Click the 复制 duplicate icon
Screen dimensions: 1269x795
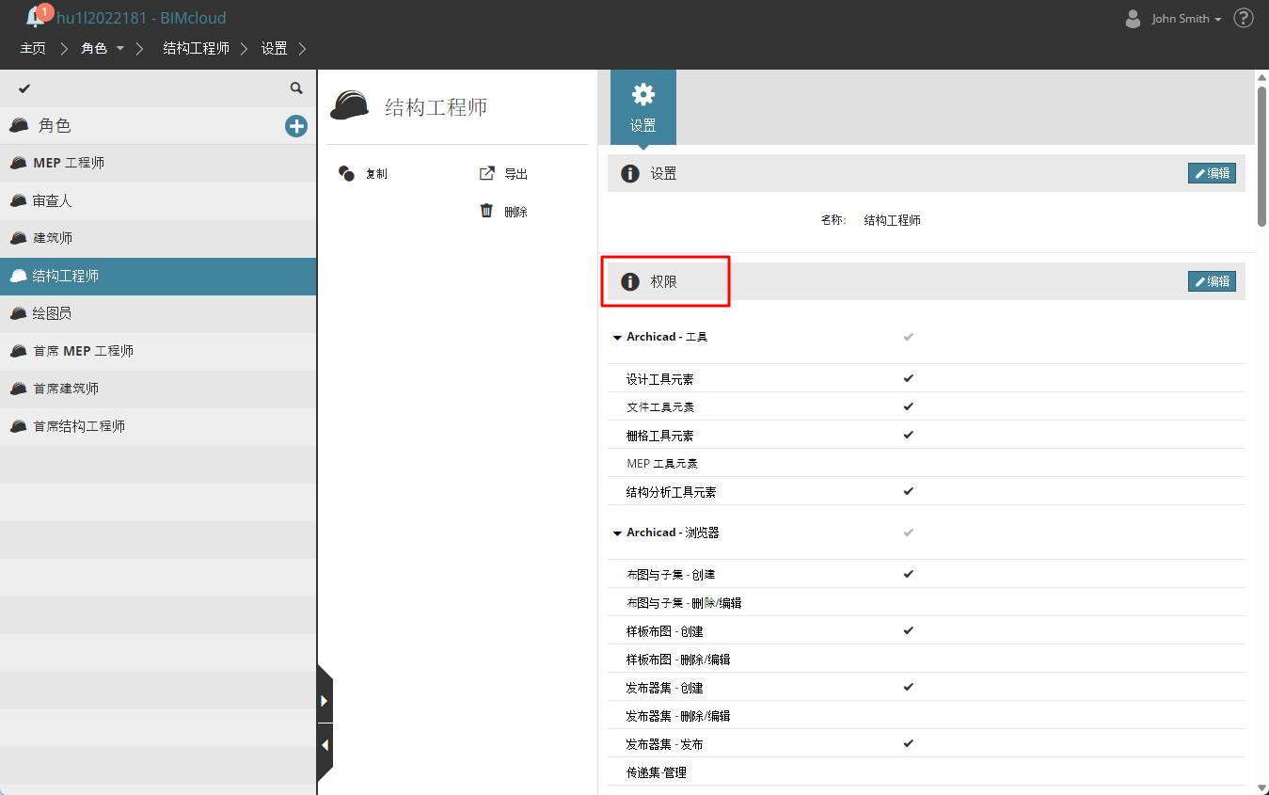(346, 173)
